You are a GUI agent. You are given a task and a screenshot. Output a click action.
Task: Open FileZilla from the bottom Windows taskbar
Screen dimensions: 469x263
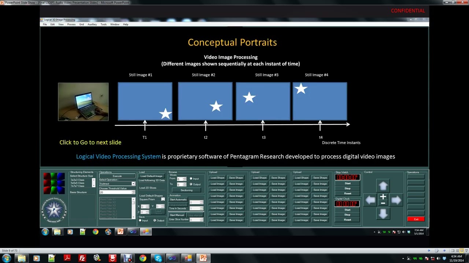click(x=82, y=259)
